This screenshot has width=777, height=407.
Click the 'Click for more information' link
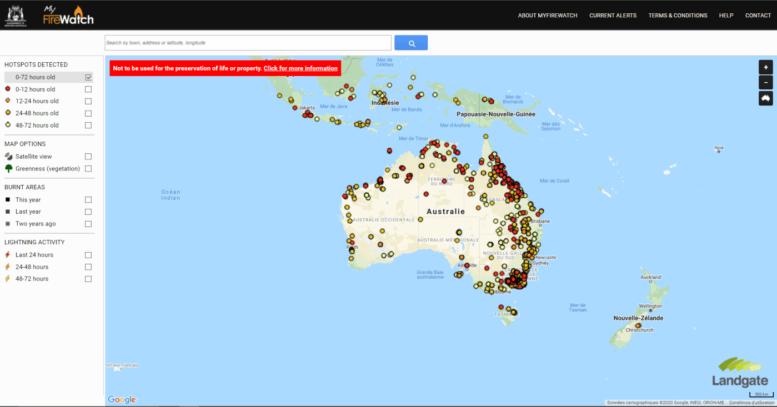point(300,69)
